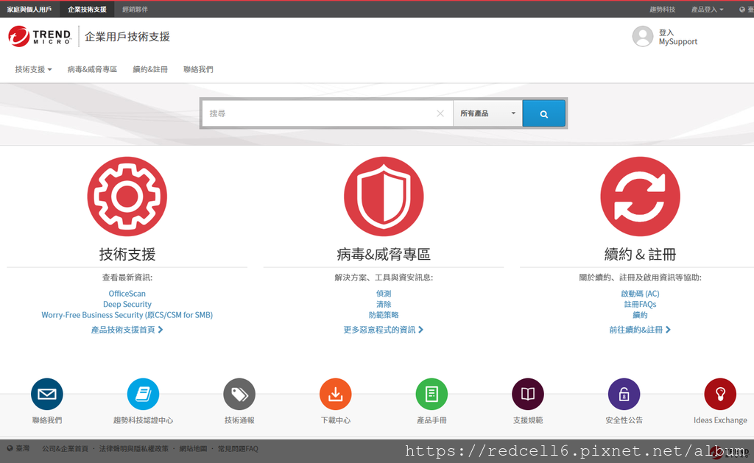Open 聯絡我們 in navigation menu

(x=198, y=69)
